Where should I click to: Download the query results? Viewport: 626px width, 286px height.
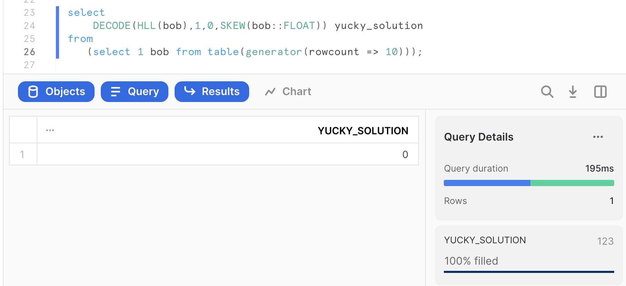click(573, 92)
